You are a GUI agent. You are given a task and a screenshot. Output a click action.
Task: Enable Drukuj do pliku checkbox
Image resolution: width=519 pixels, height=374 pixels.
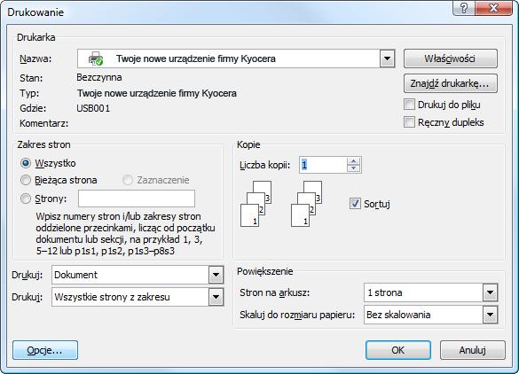pyautogui.click(x=409, y=105)
